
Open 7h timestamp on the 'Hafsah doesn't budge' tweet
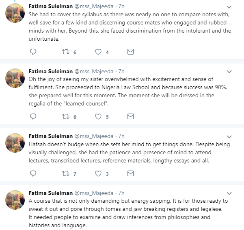click(x=121, y=136)
